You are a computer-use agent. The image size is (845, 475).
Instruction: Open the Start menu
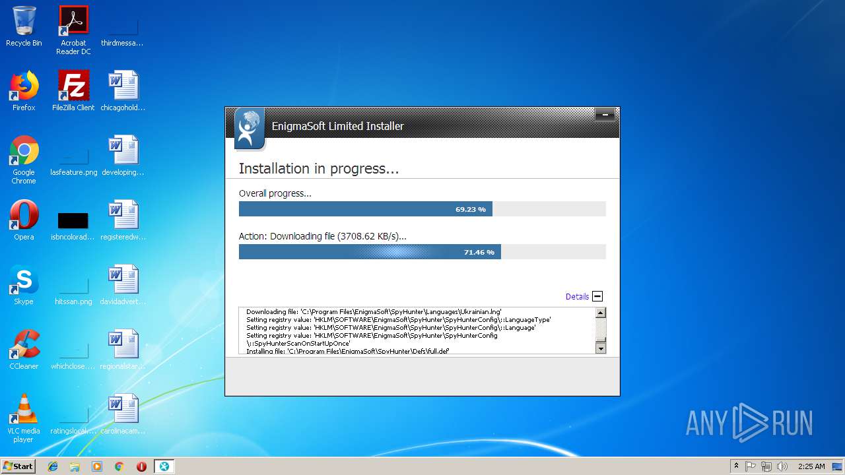(x=18, y=466)
